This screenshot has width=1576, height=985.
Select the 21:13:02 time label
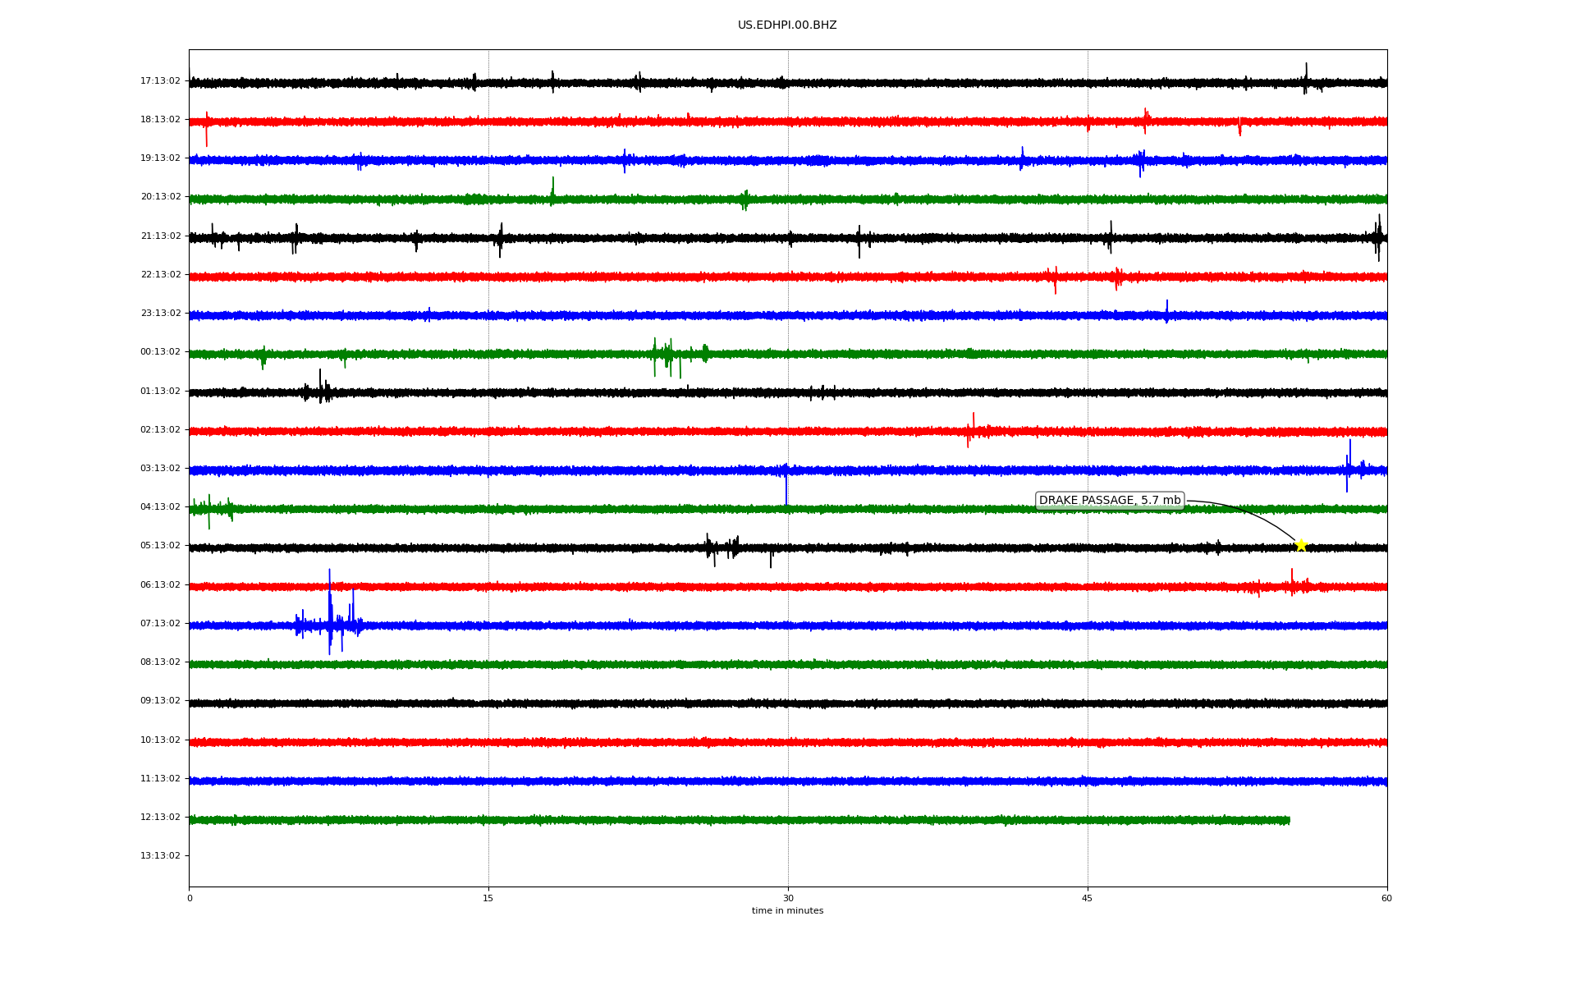pyautogui.click(x=160, y=236)
